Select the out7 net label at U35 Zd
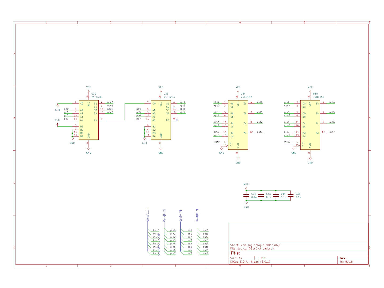 332,132
